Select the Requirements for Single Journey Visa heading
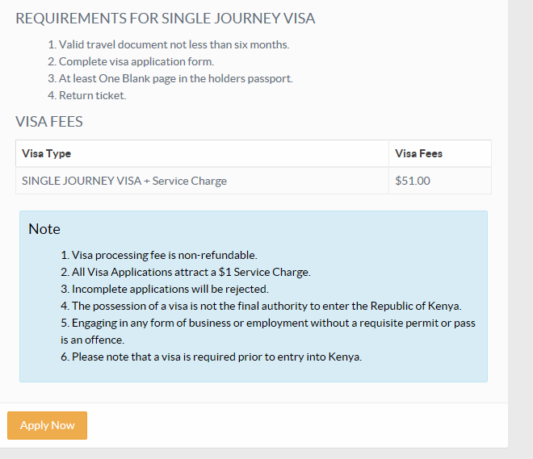Viewport: 533px width, 459px height. [166, 19]
